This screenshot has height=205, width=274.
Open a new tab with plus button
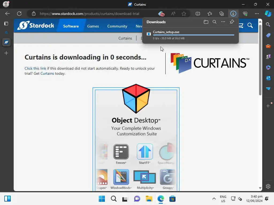coord(6,53)
